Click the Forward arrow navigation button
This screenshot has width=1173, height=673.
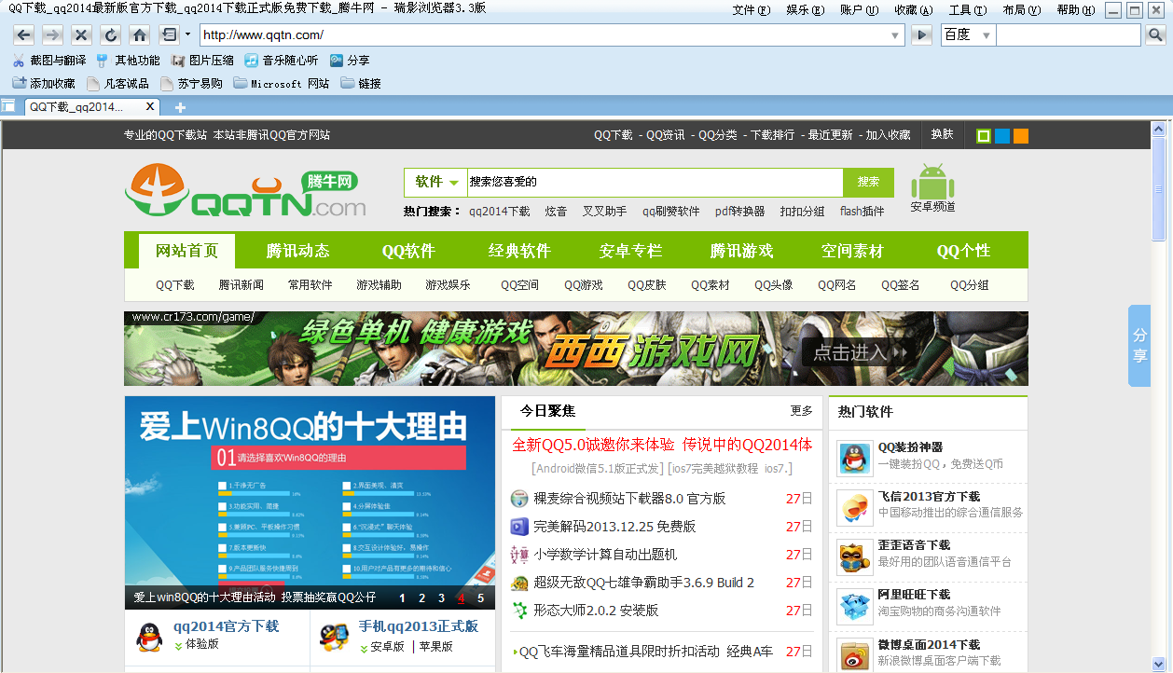(x=53, y=35)
